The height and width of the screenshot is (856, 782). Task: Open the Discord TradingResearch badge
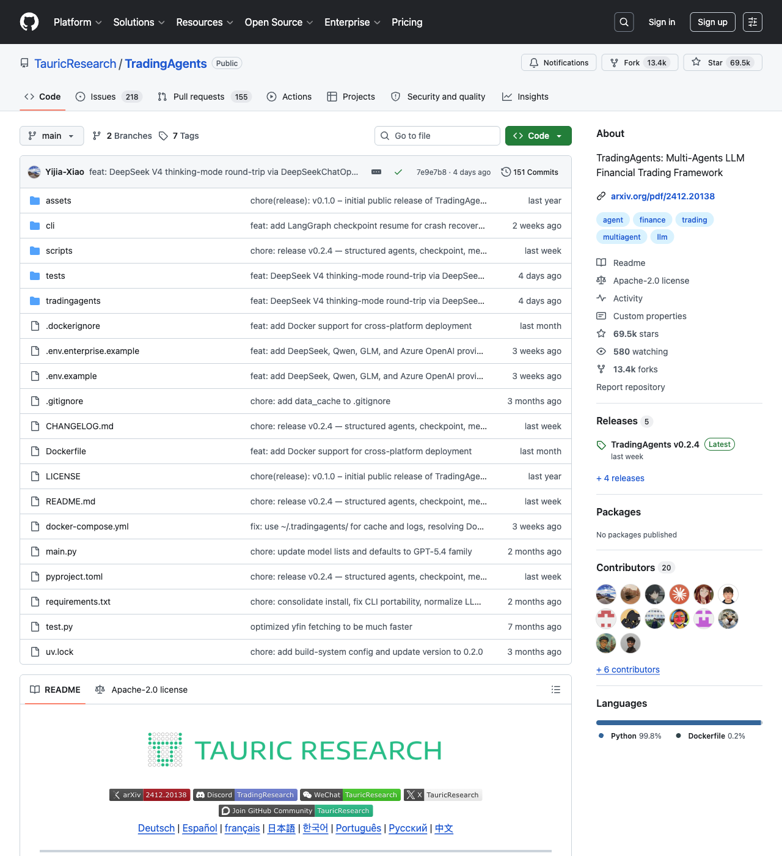tap(245, 795)
